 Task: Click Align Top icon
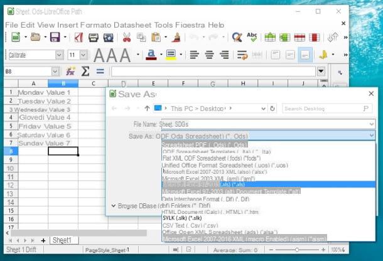[x=275, y=55]
